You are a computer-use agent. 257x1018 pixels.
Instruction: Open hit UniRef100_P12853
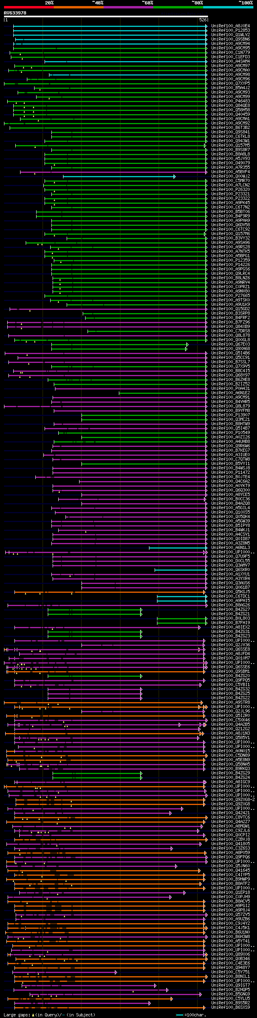coord(230,31)
